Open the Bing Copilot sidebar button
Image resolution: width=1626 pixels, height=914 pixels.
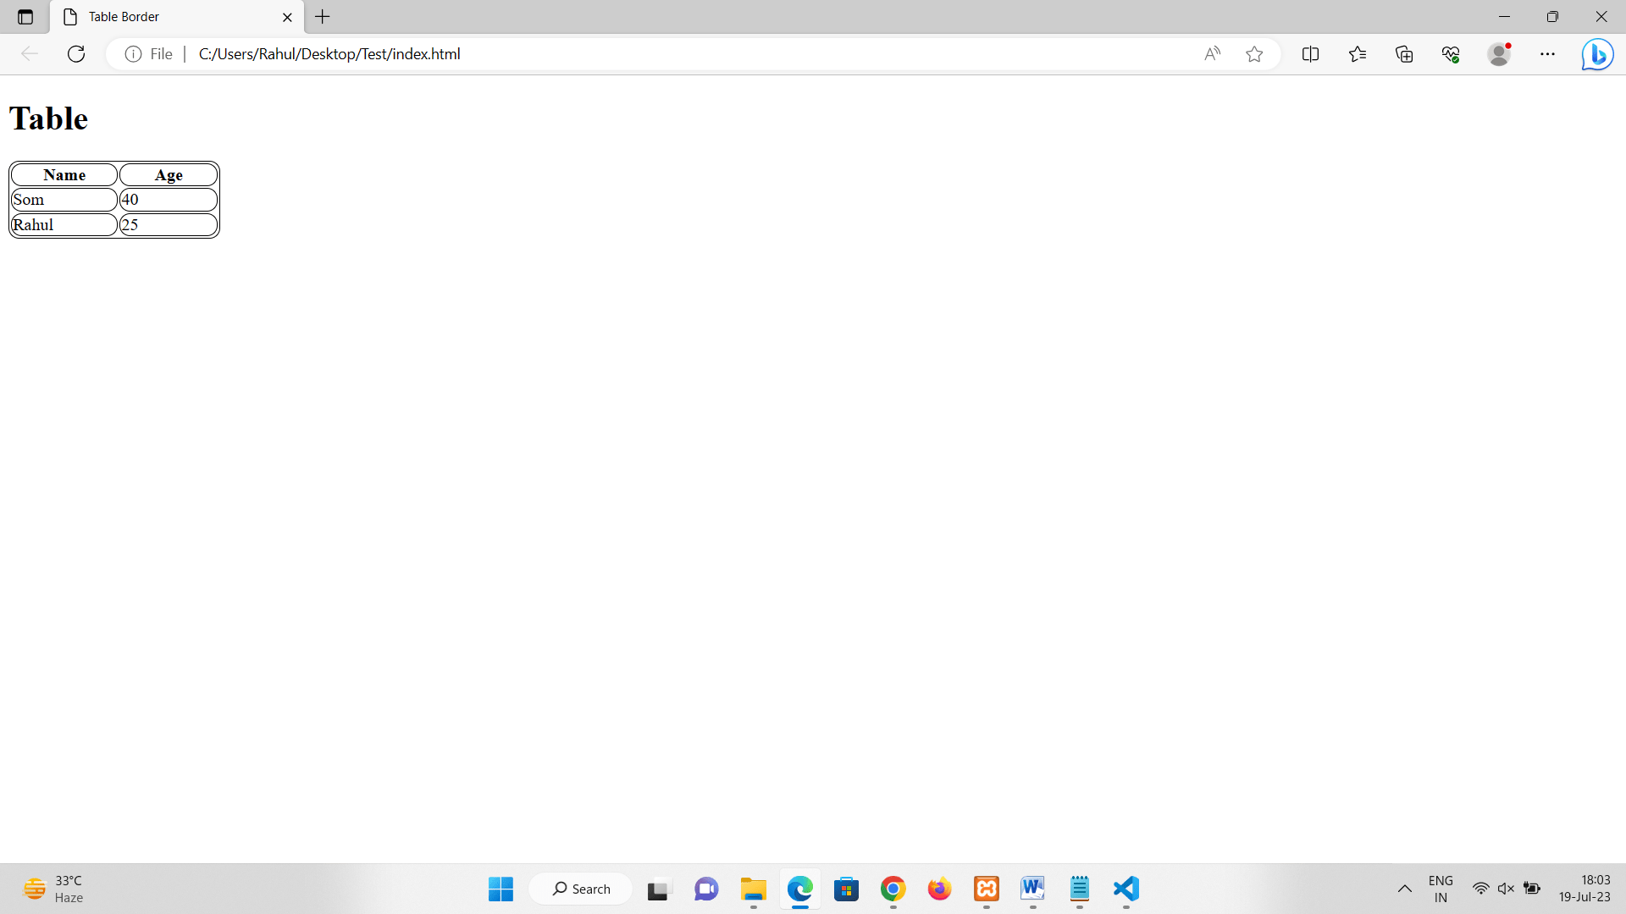(x=1597, y=54)
